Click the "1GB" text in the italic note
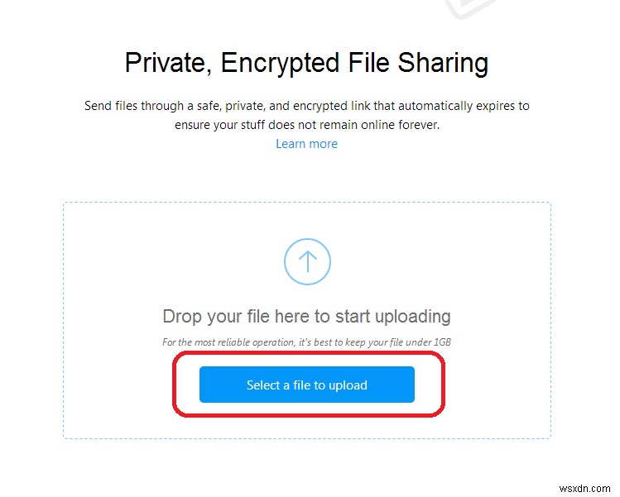The height and width of the screenshot is (497, 620). [443, 342]
